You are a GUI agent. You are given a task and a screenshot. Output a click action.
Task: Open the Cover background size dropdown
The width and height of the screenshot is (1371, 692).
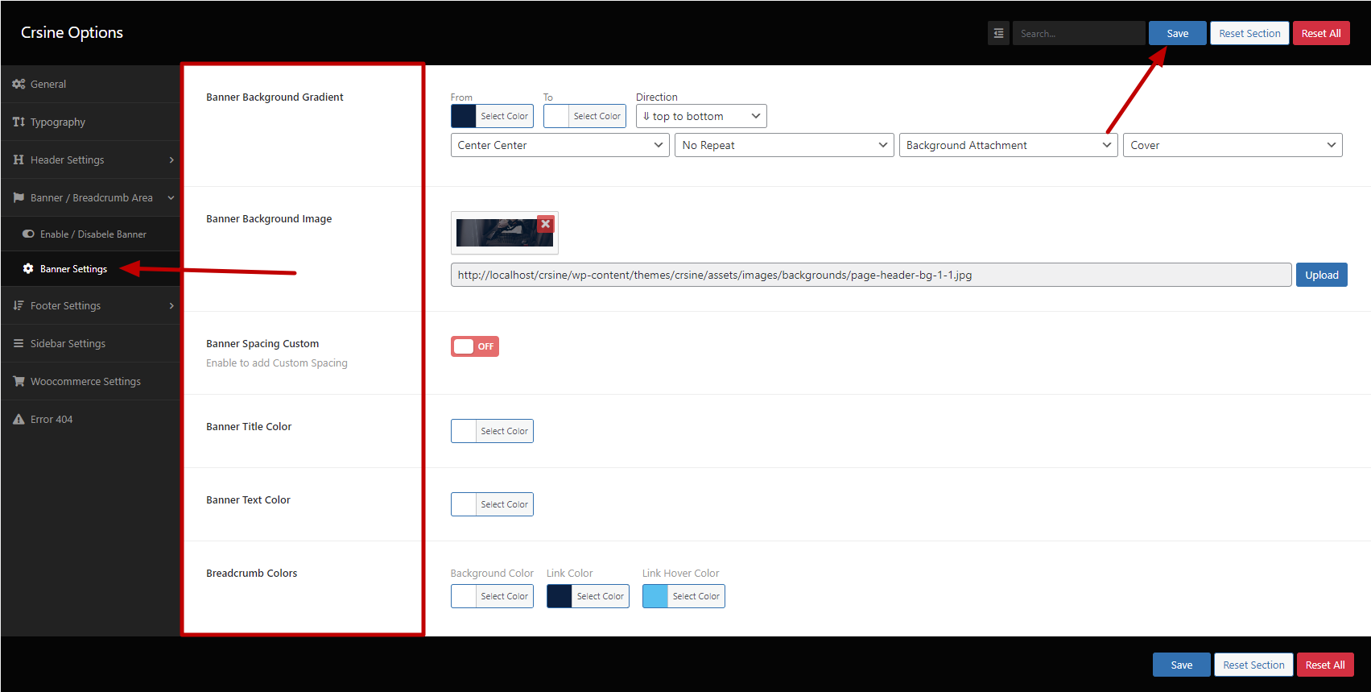pos(1232,145)
